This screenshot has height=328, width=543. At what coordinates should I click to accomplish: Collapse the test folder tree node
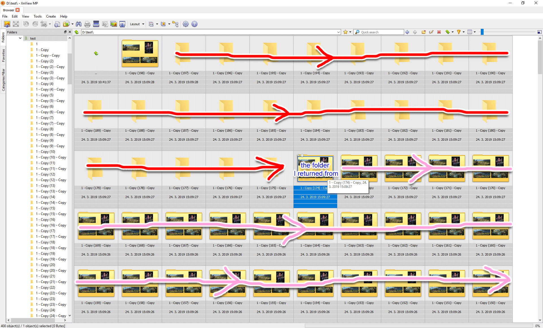20,38
